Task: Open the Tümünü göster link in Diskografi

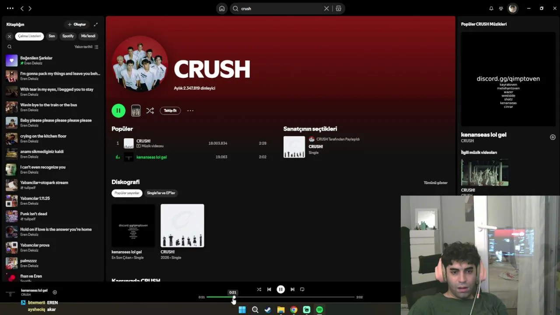Action: [x=435, y=182]
